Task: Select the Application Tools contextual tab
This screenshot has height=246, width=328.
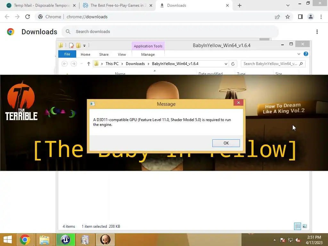Action: point(148,46)
